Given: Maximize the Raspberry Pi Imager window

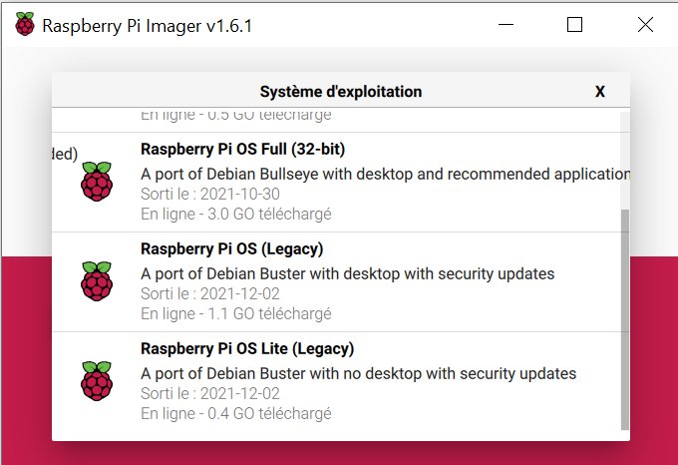Looking at the screenshot, I should [574, 25].
